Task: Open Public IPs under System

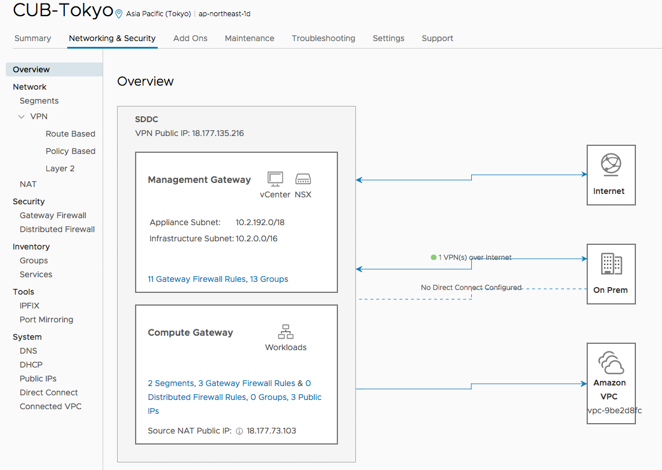Action: tap(38, 379)
